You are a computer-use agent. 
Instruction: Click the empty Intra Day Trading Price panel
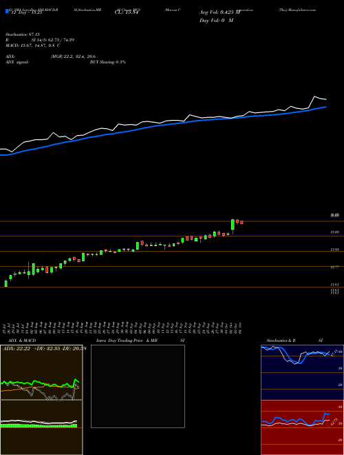coord(138,386)
